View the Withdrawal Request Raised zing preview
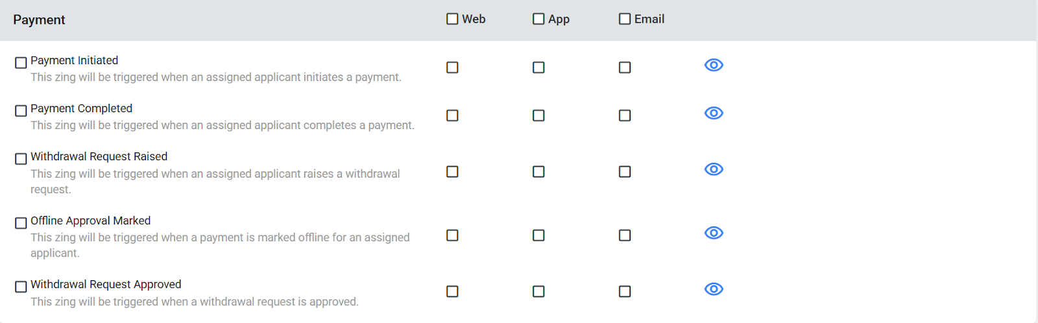Screen dimensions: 1038x323 coord(714,169)
